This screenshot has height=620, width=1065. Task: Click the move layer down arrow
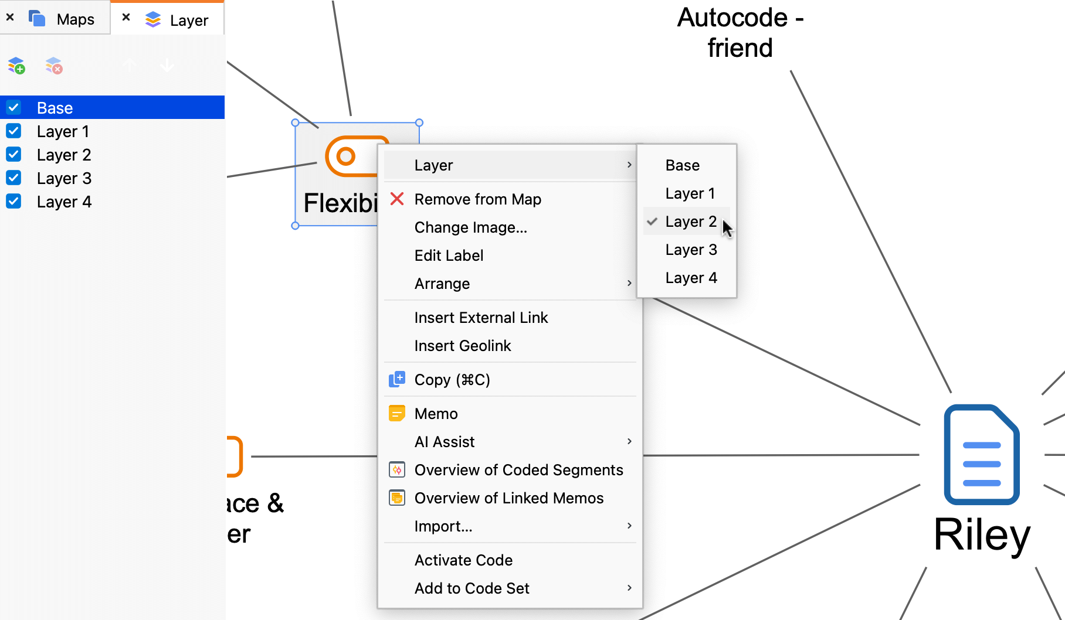pos(167,65)
